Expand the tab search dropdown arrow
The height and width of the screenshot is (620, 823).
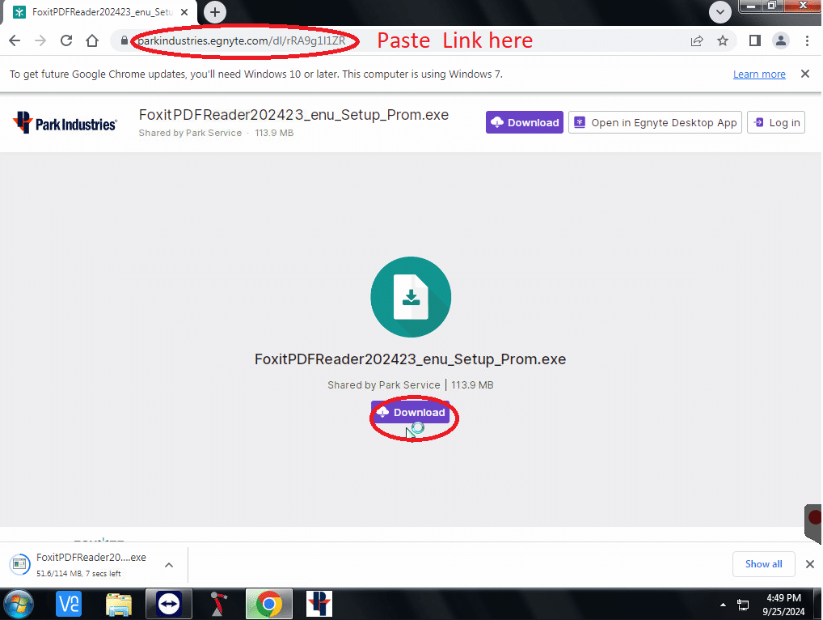click(720, 11)
